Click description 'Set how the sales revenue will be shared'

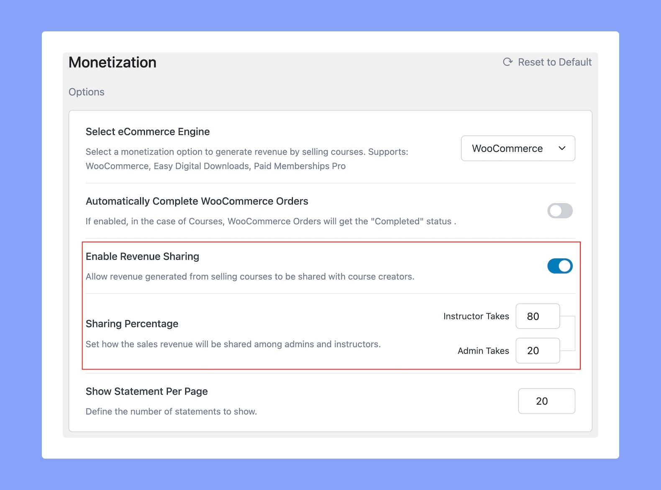pyautogui.click(x=233, y=344)
